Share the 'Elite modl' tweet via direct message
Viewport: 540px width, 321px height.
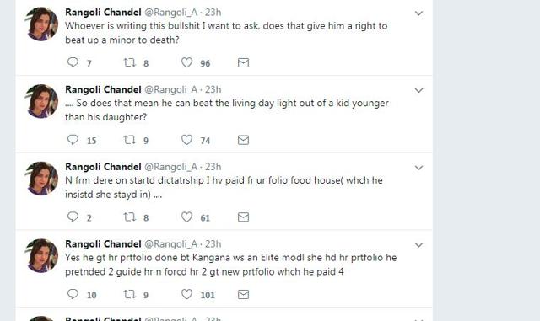[243, 295]
